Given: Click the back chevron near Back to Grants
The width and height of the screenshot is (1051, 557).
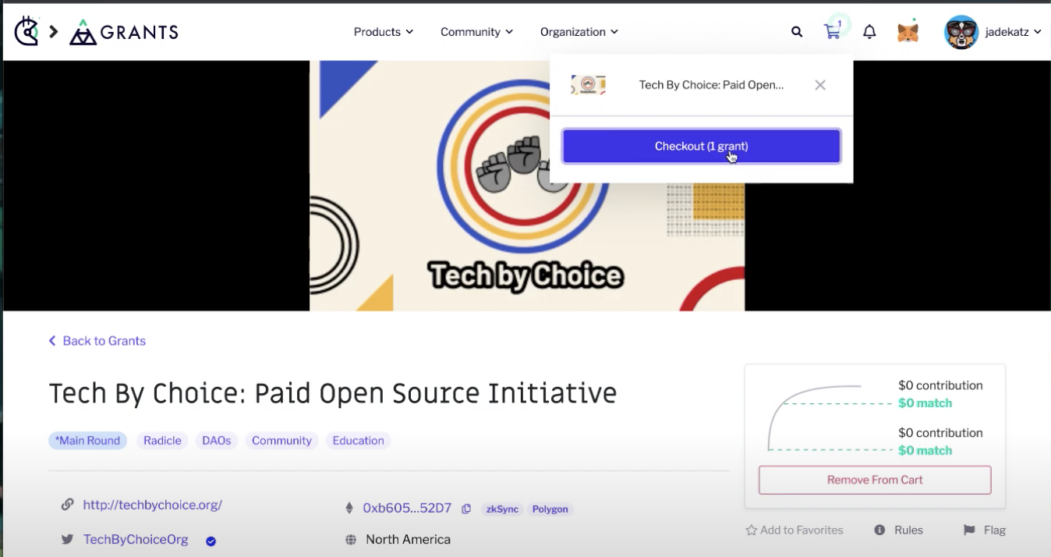Looking at the screenshot, I should [52, 341].
